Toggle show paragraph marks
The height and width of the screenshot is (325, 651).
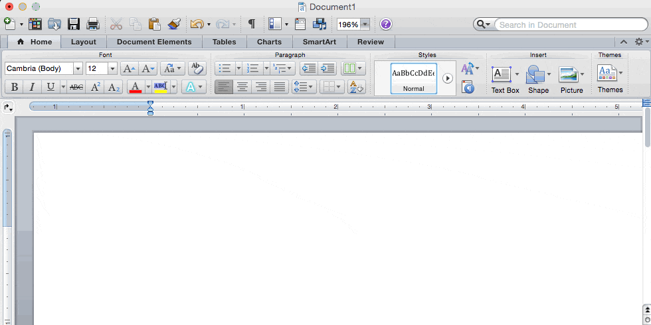252,25
